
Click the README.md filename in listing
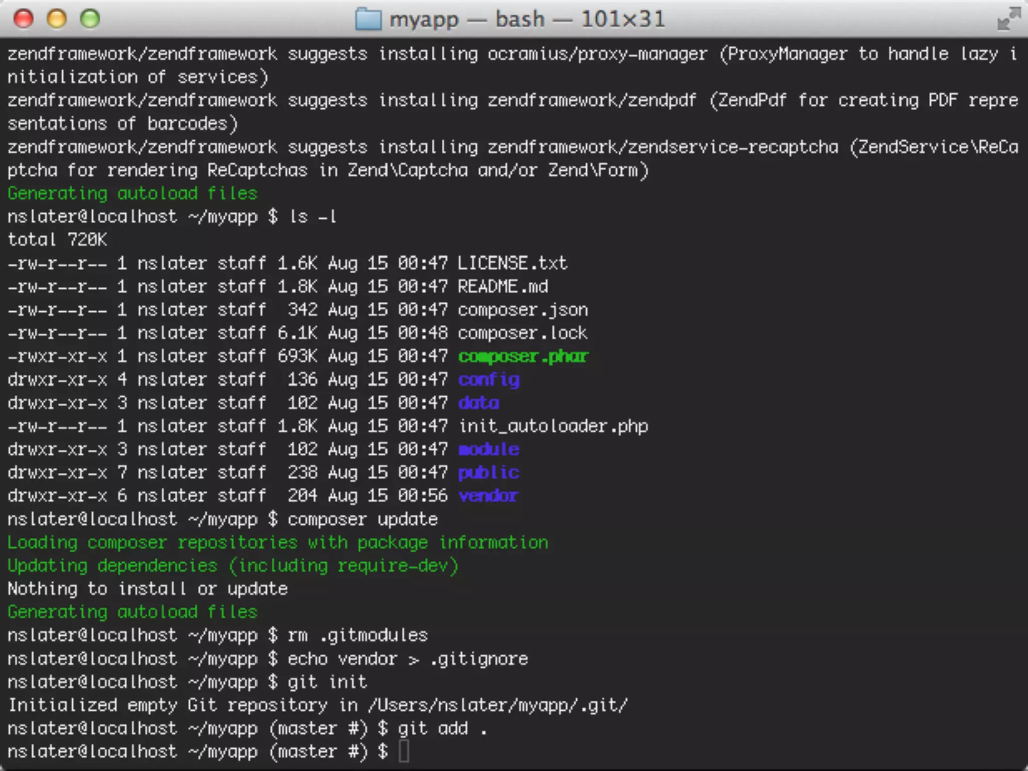coord(502,287)
